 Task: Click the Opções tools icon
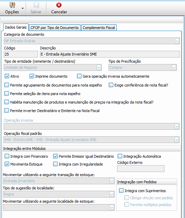(x=12, y=5)
